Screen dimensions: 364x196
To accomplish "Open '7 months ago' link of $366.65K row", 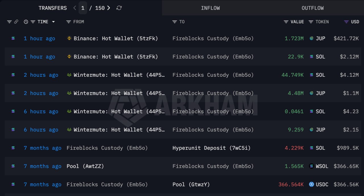I will [x=42, y=166].
